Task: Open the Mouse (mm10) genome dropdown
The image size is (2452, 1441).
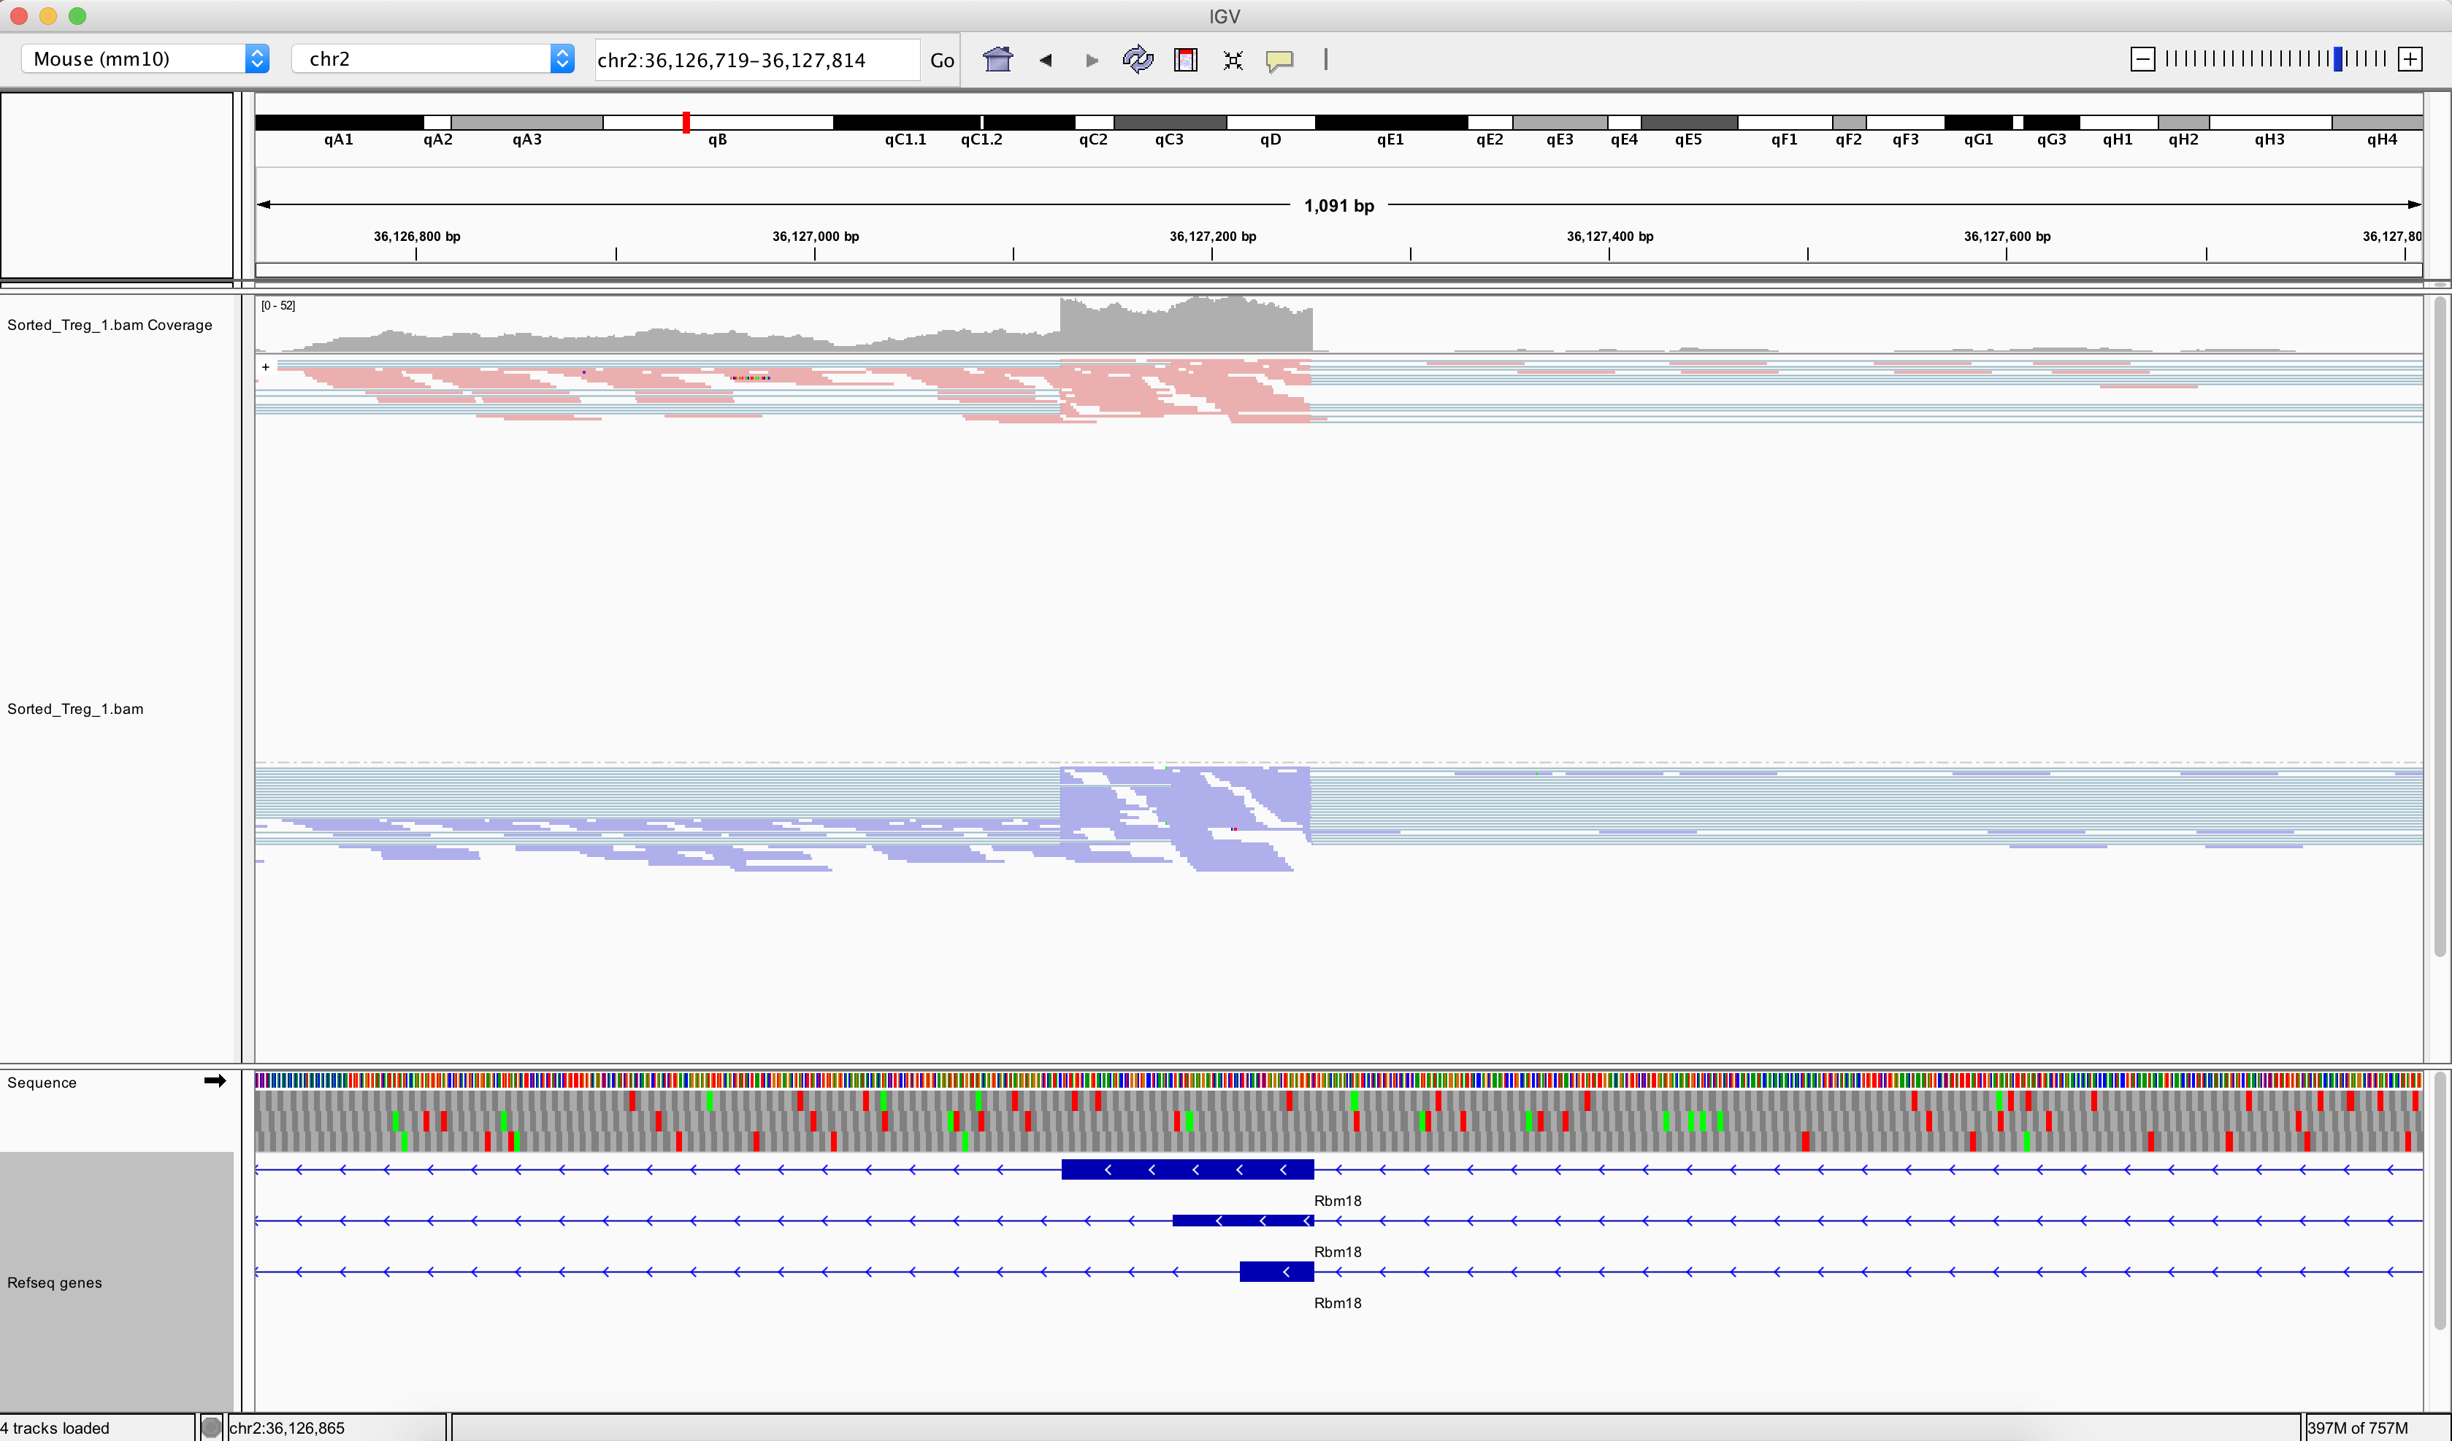Action: 145,58
